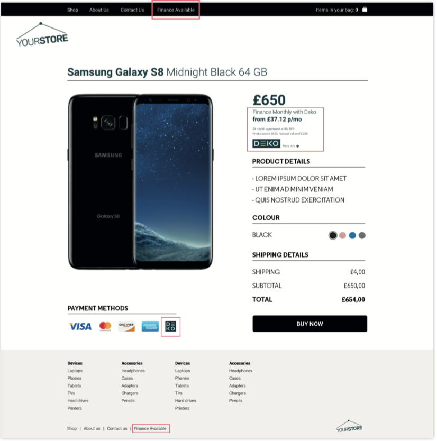The width and height of the screenshot is (437, 441).
Task: Select the Deko payment method icon
Action: pyautogui.click(x=170, y=326)
